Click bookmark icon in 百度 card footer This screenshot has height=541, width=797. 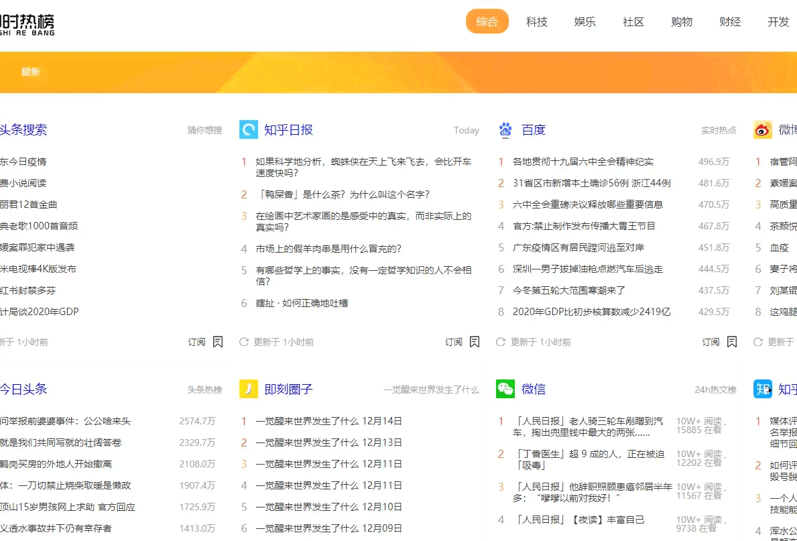click(731, 342)
